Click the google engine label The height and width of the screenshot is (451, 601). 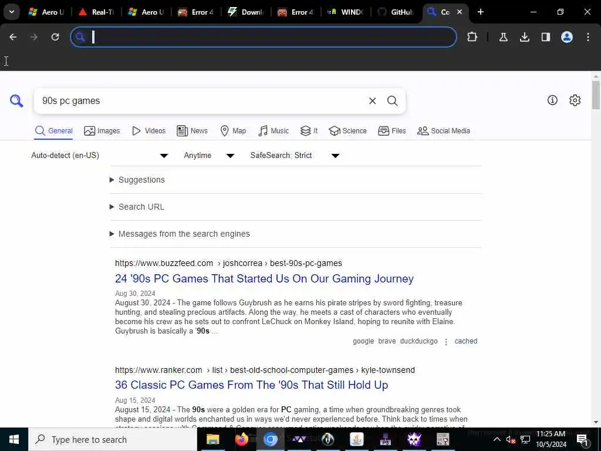[x=363, y=341]
